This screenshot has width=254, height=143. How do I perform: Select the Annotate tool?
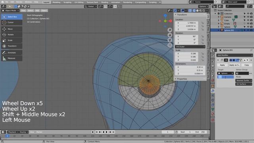[x=12, y=53]
